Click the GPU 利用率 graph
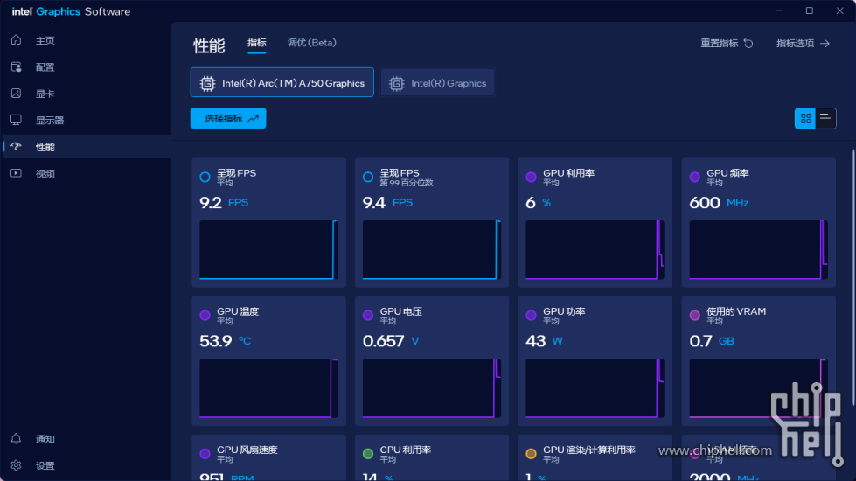This screenshot has width=856, height=481. point(595,249)
